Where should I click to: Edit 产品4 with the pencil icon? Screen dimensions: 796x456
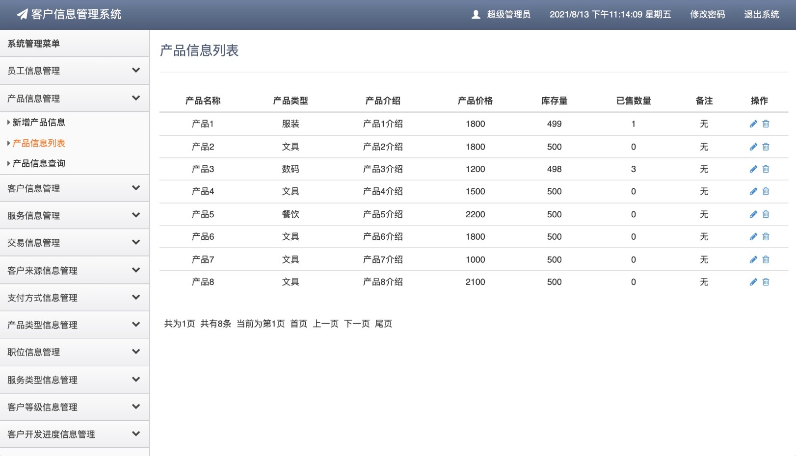point(753,192)
